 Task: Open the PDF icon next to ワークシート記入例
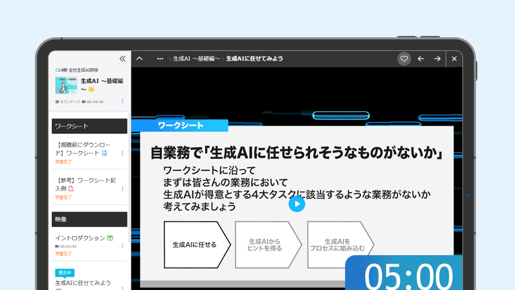tap(71, 189)
